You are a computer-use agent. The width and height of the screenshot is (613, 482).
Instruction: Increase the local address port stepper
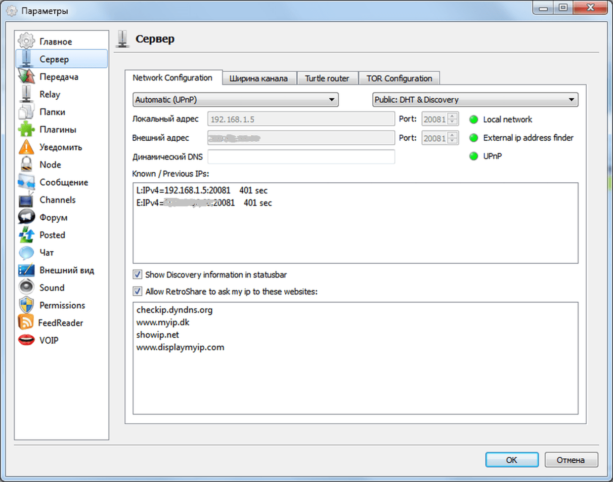(452, 116)
